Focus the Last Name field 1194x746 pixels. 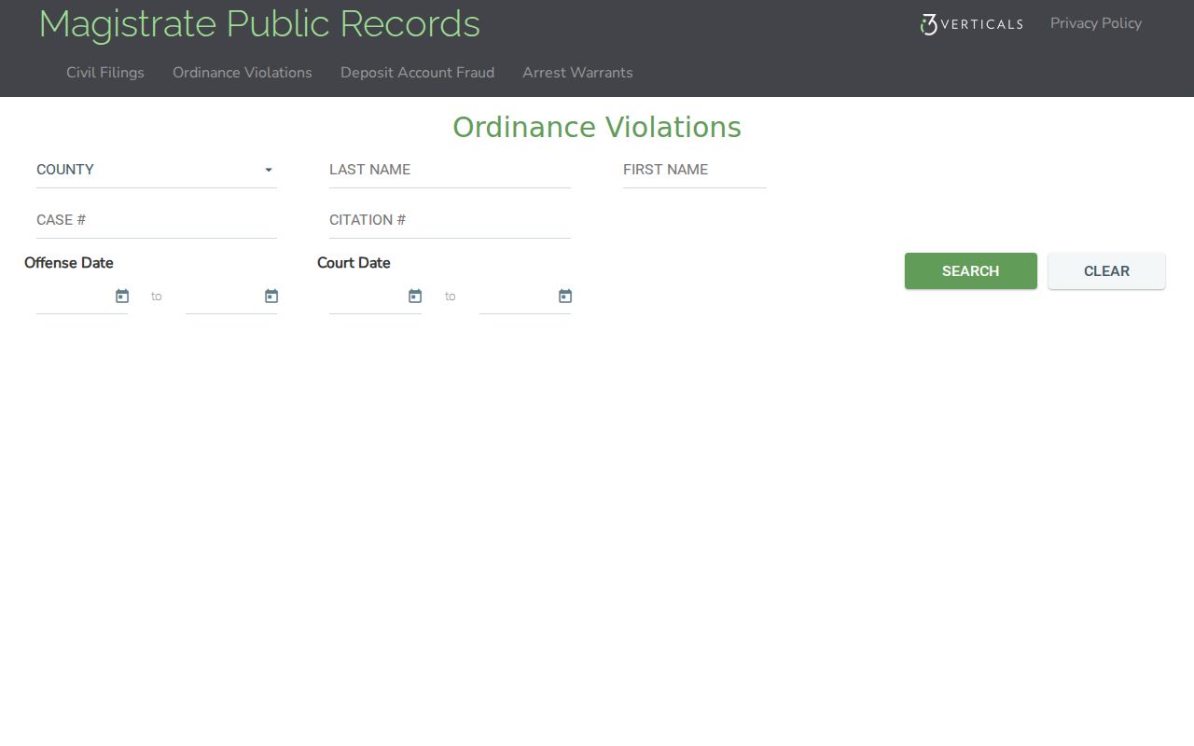450,170
